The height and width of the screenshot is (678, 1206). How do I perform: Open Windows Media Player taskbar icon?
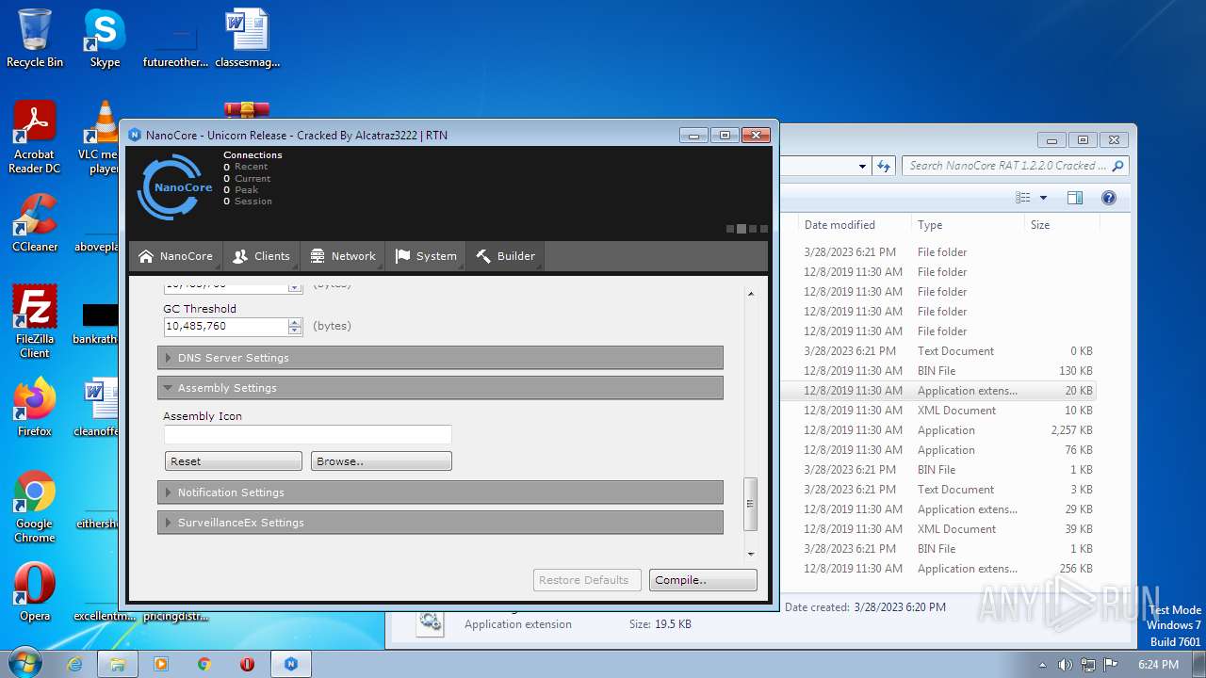tap(160, 664)
